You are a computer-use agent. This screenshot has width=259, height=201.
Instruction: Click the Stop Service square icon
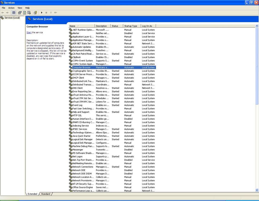[46, 13]
